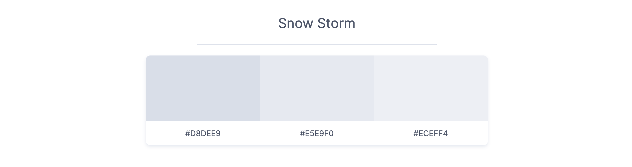The image size is (632, 167).
Task: Copy the hex code below the middle swatch
Action: pyautogui.click(x=317, y=133)
